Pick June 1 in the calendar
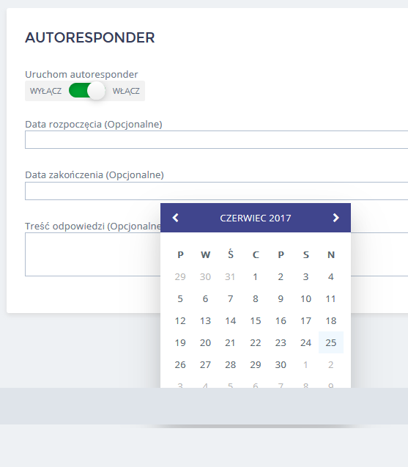 pos(256,276)
